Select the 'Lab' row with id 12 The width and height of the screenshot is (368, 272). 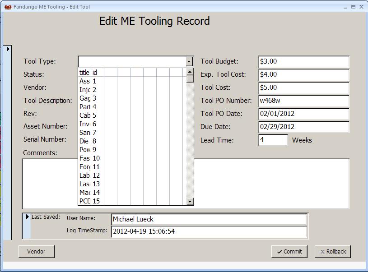132,175
